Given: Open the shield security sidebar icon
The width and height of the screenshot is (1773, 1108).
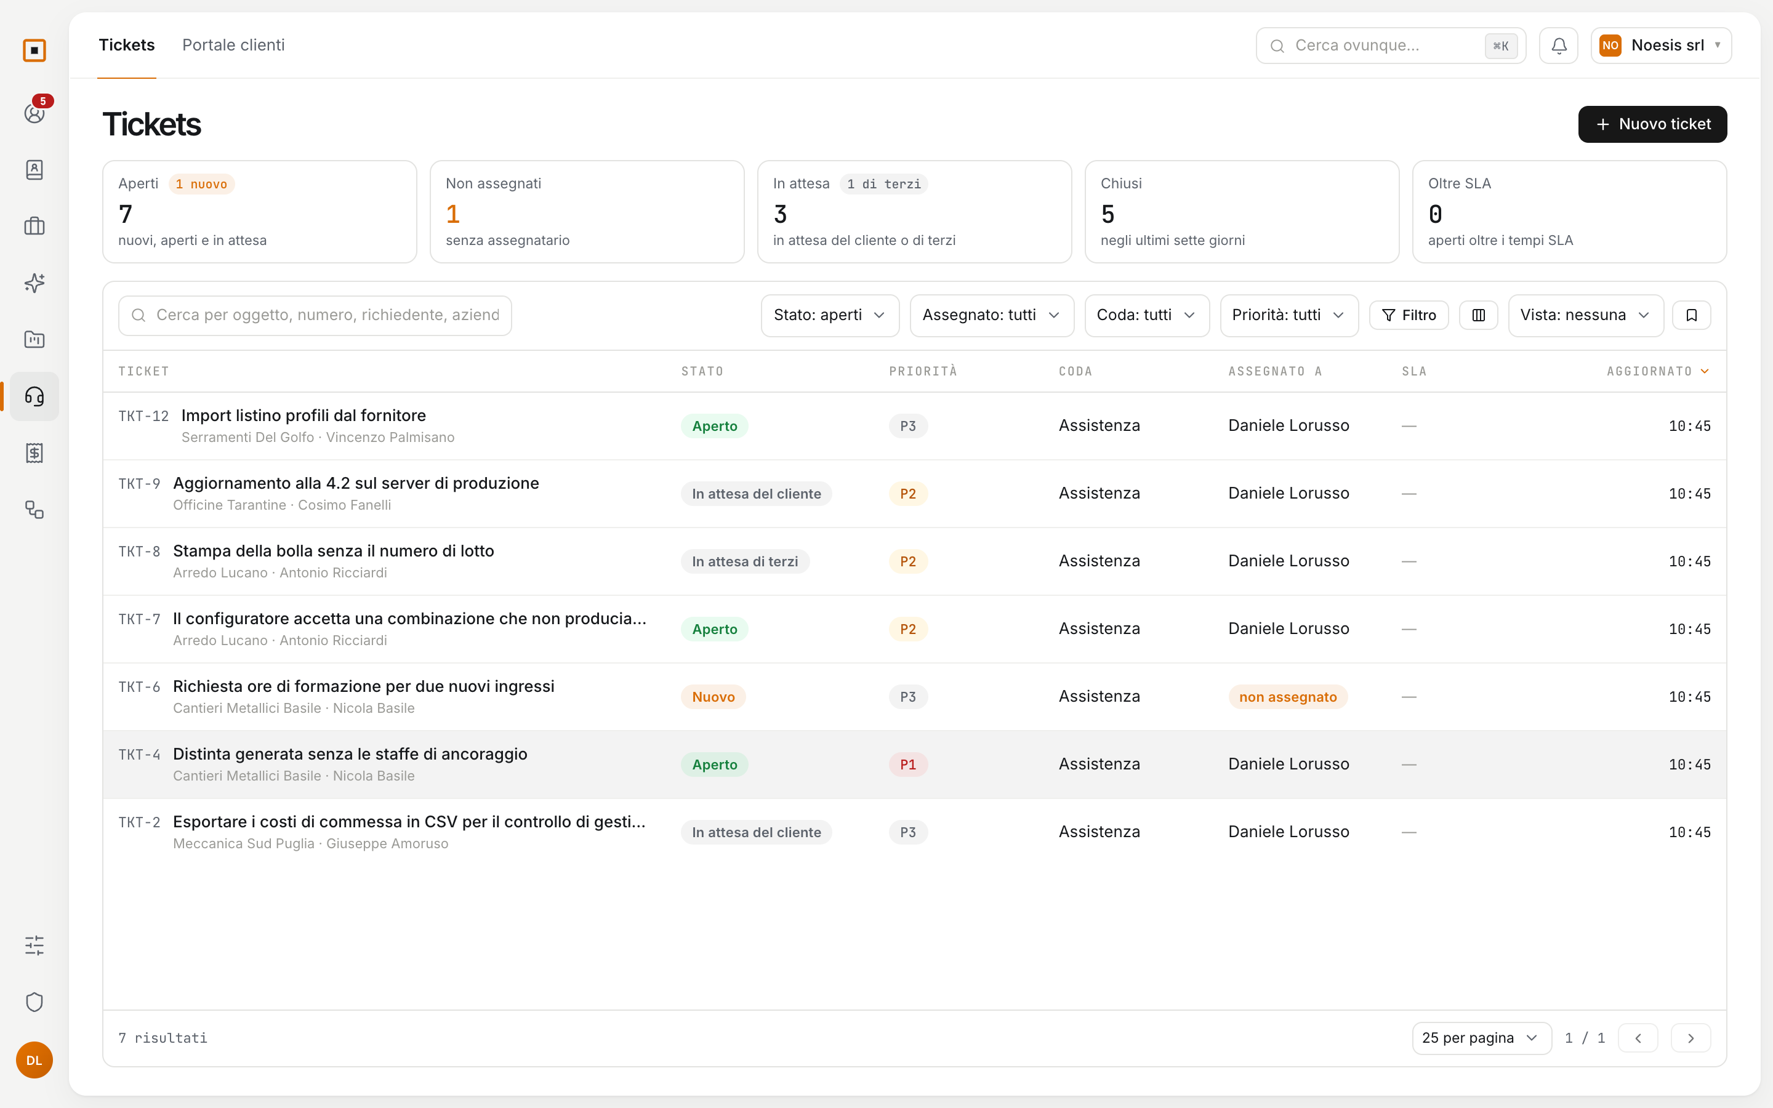Looking at the screenshot, I should pos(34,1002).
